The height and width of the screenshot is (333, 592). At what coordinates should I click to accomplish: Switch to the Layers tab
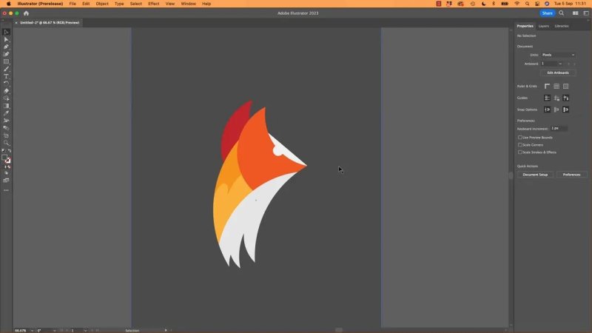point(544,26)
